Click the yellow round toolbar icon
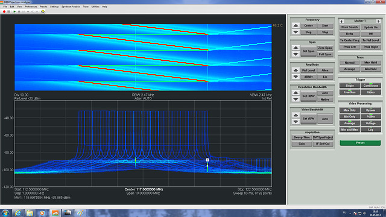 (x=43, y=11)
